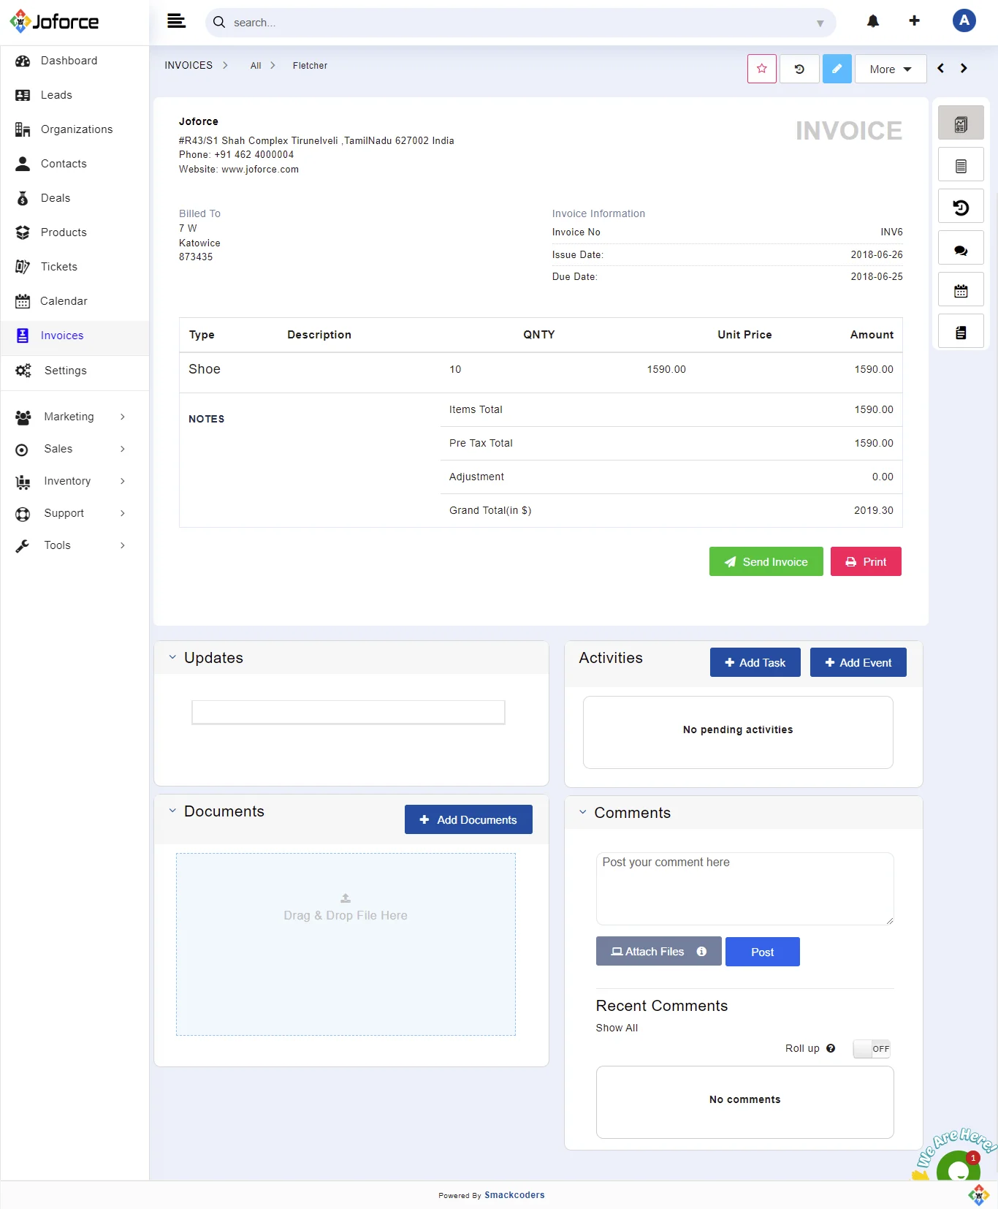Click the plus quick create icon
Image resolution: width=998 pixels, height=1209 pixels.
[914, 21]
